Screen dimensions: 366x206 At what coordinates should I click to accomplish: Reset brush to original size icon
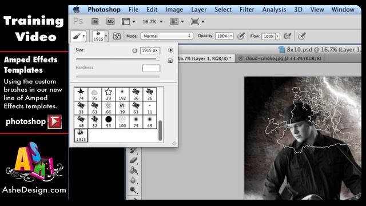(135, 50)
